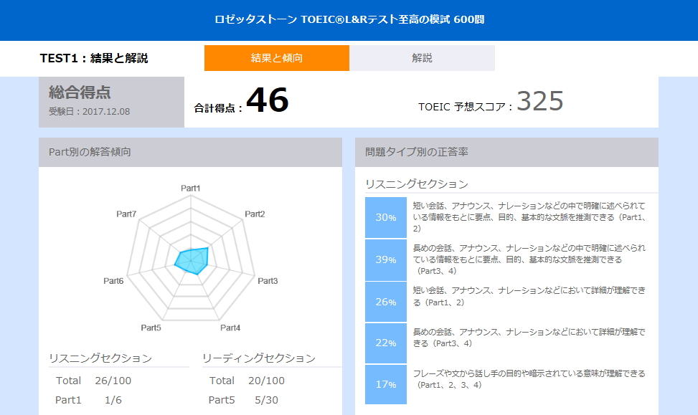698x415 pixels.
Task: Click the 39% accuracy tile
Action: [386, 259]
